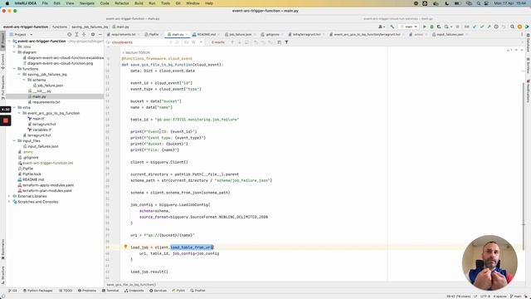Click save_gcs_file_to_bq_function breadcrumb at editor bottom
The image size is (531, 299).
point(131,285)
